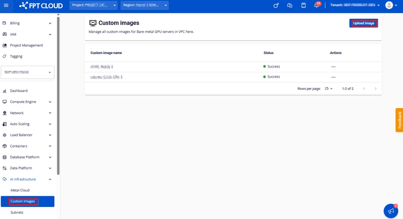Open the Region dropdown
Image resolution: width=403 pixels, height=219 pixels.
[x=145, y=5]
